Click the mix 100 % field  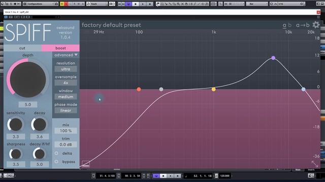coord(66,130)
